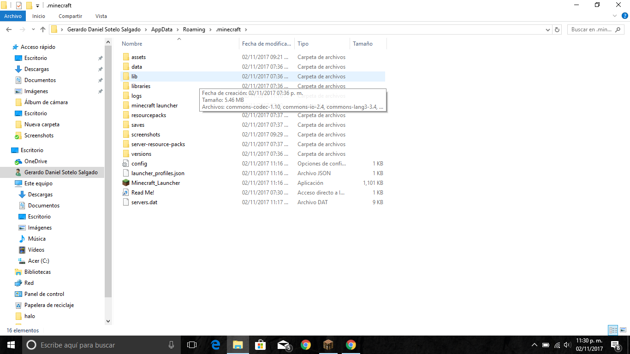Open address bar history dropdown
This screenshot has height=354, width=630.
coord(547,29)
